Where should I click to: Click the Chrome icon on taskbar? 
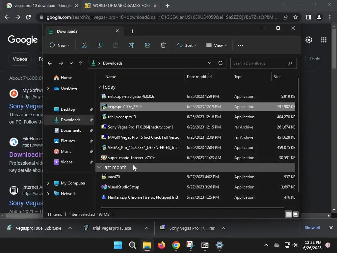pos(176,245)
